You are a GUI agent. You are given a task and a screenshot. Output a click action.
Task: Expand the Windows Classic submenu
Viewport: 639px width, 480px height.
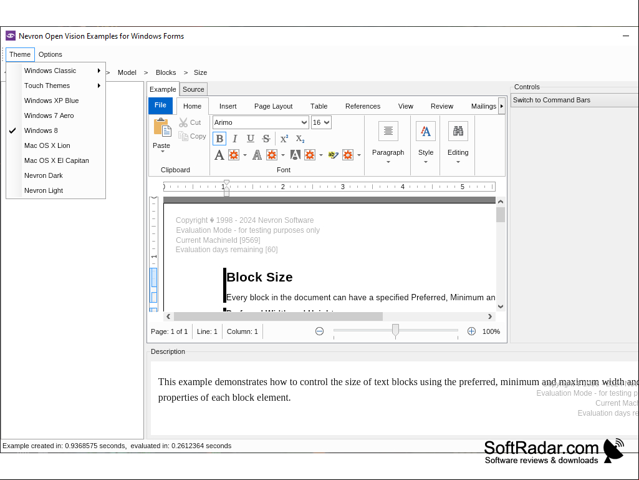tap(56, 71)
